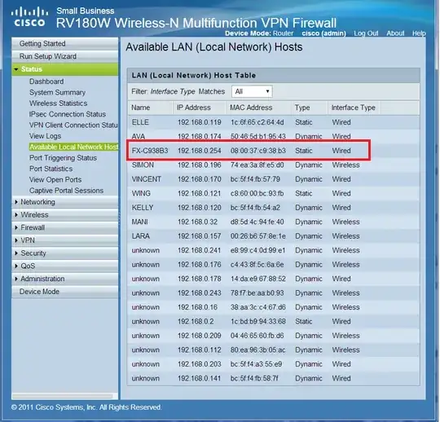Select View Logs in sidebar
Image resolution: width=440 pixels, height=422 pixels.
(45, 136)
